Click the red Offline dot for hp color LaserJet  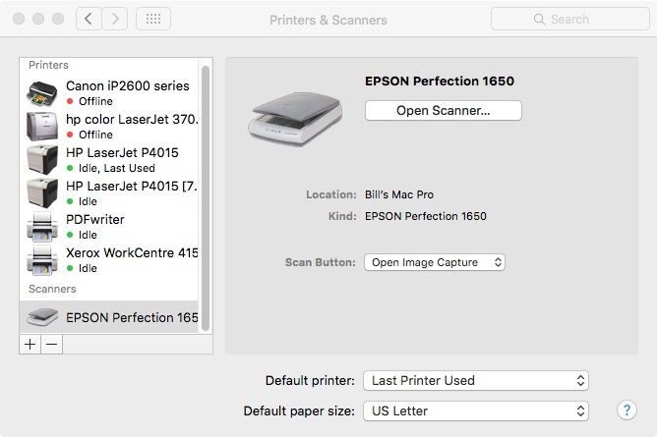pyautogui.click(x=70, y=135)
